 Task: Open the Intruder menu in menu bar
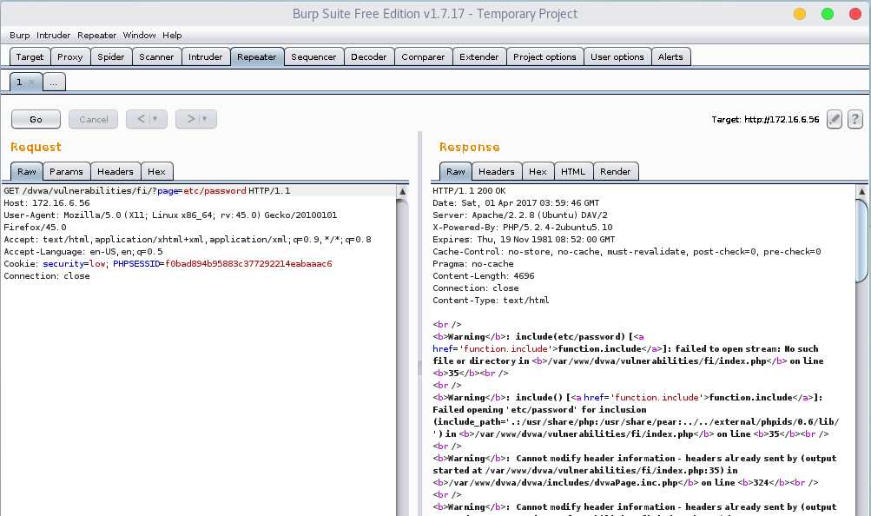53,35
